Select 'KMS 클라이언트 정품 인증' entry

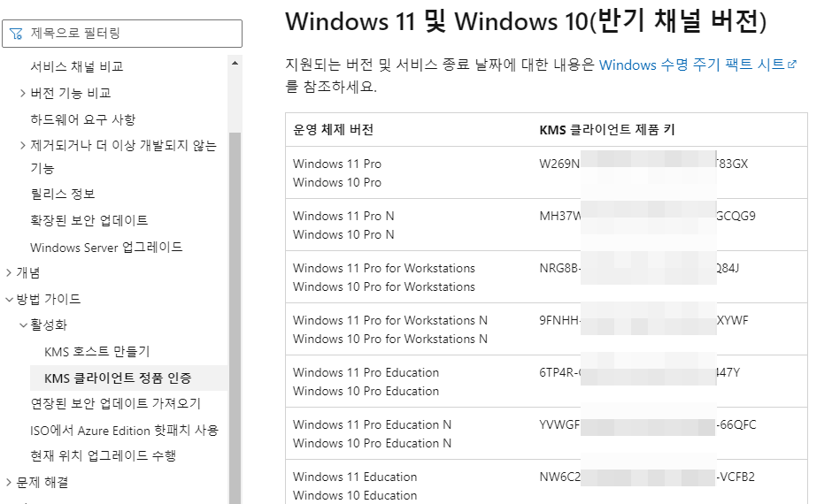[x=118, y=378]
